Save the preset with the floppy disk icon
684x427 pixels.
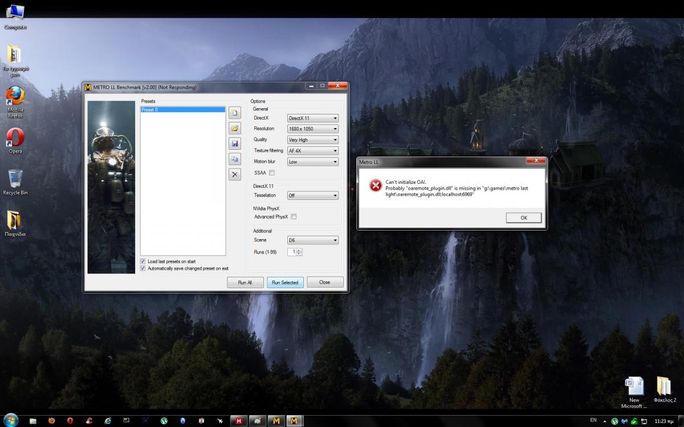(234, 143)
